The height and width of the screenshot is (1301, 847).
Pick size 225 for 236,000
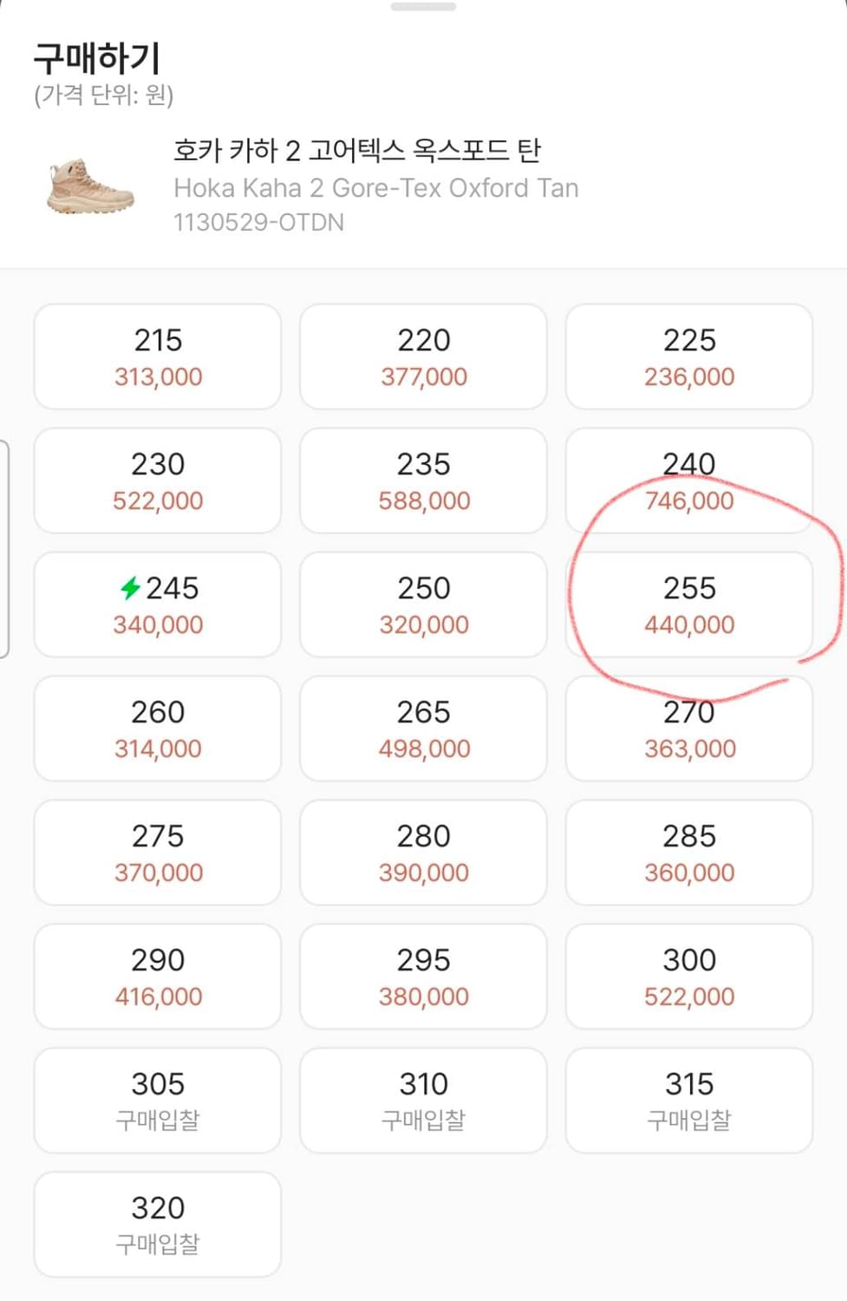coord(689,357)
